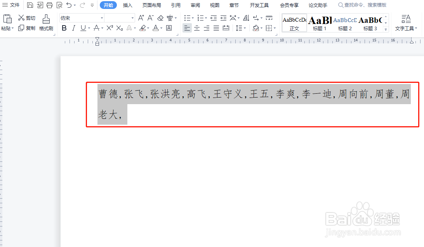Click the 查找命令 search box

(x=362, y=5)
